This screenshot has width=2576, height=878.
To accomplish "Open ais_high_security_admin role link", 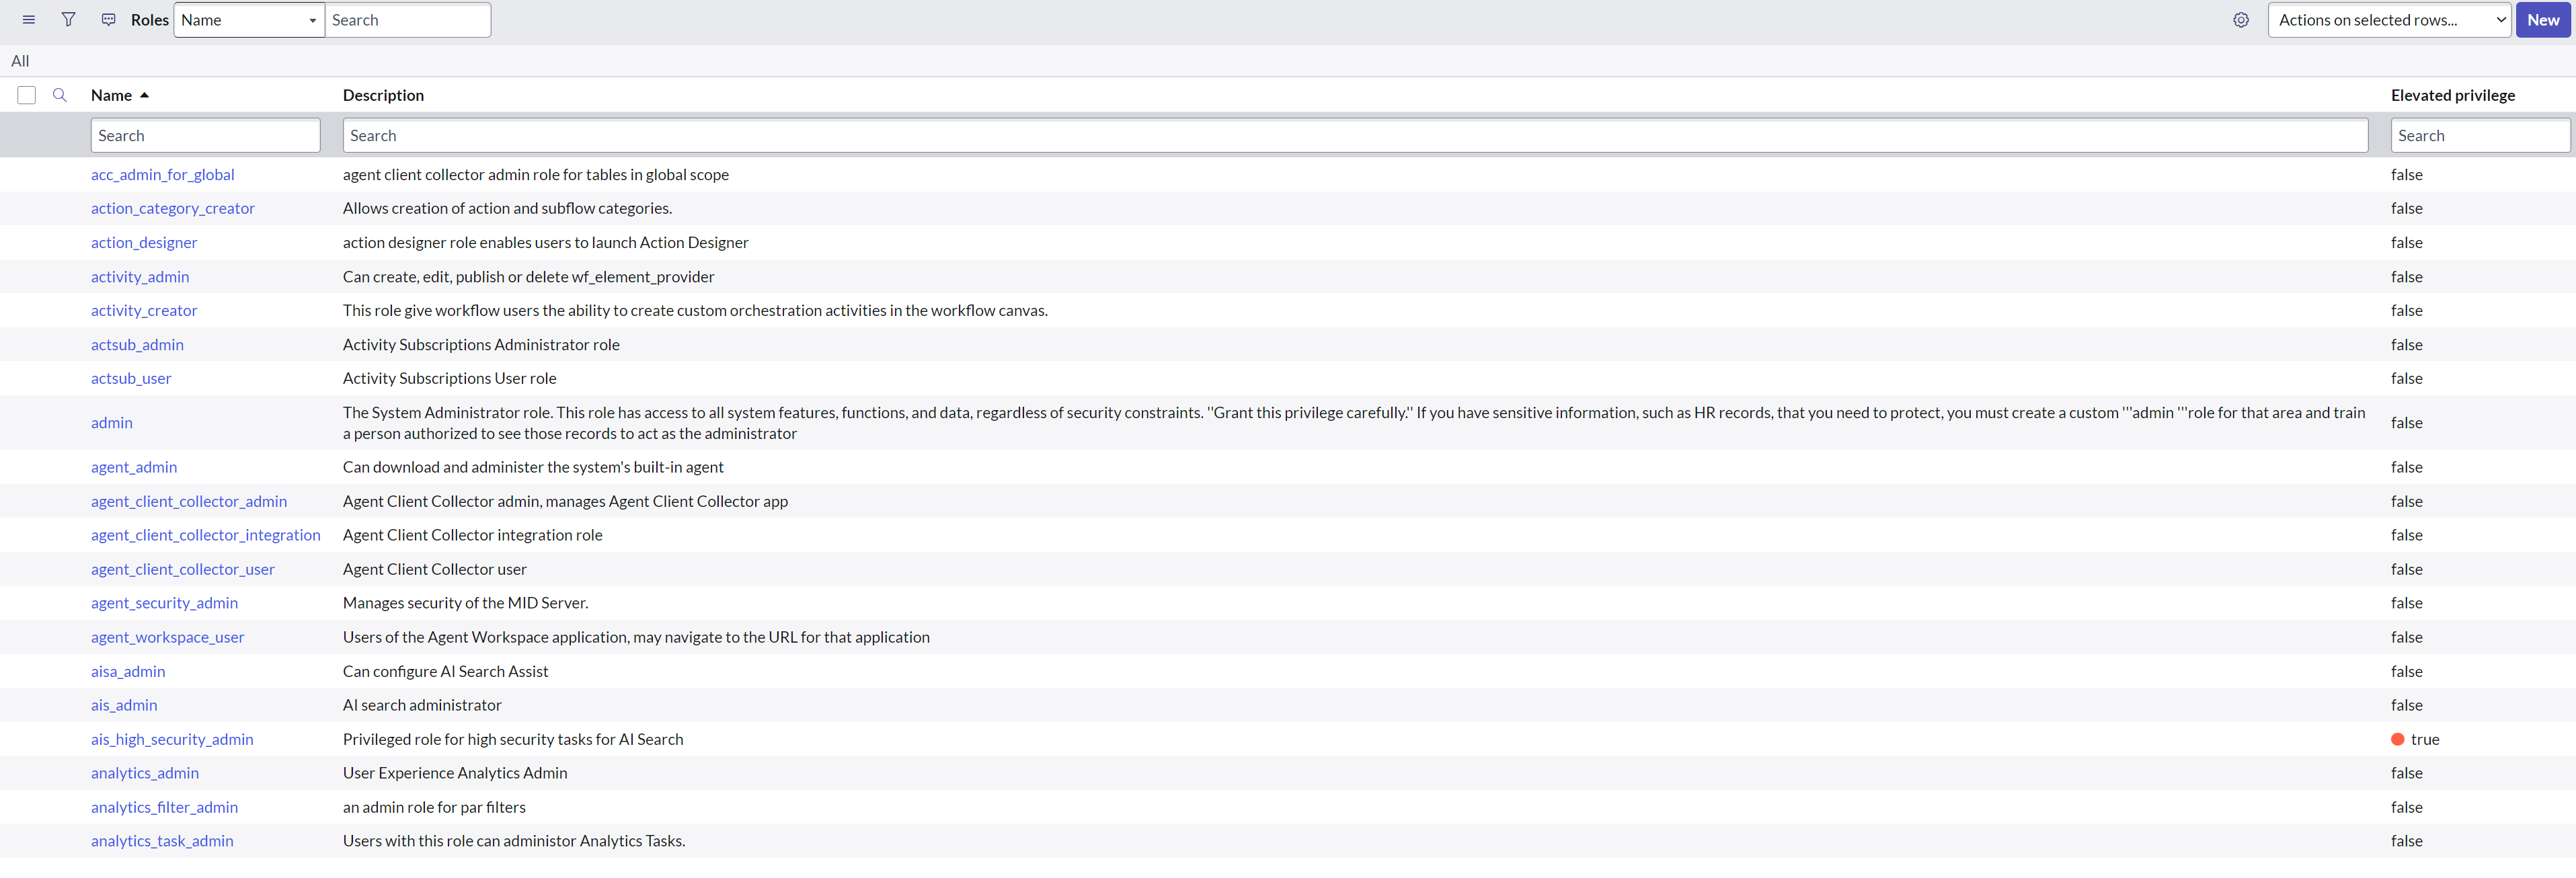I will point(172,739).
